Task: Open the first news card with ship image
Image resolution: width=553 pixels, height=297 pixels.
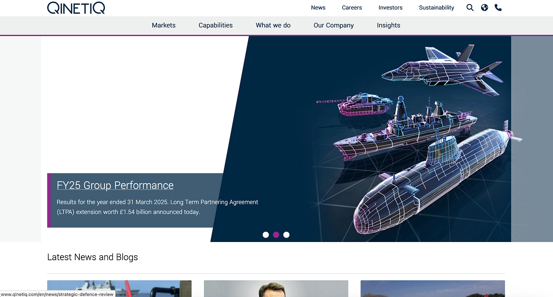Action: coord(119,289)
